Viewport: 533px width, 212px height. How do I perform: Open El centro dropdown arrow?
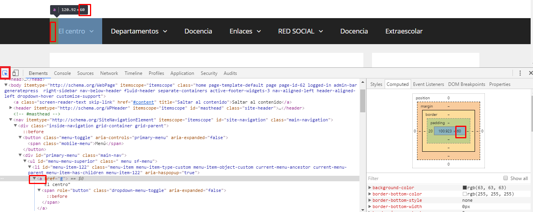(x=92, y=31)
